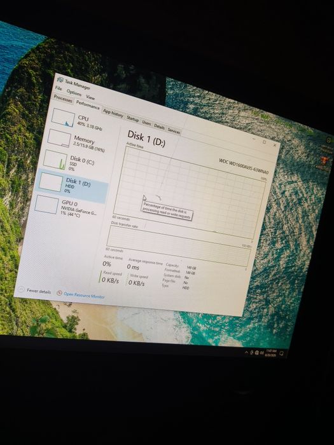334x445 pixels.
Task: Click the GPU 0 NVIDIA GeForce label
Action: (x=78, y=209)
